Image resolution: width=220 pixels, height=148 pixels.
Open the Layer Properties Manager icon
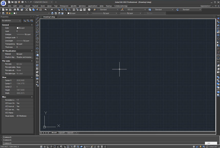[x=3, y=13]
